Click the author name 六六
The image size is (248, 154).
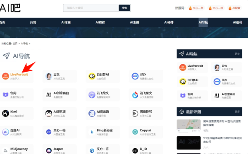[x=206, y=147]
